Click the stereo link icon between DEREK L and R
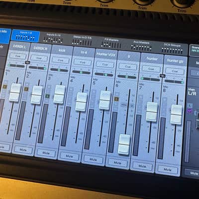 (x=27, y=62)
